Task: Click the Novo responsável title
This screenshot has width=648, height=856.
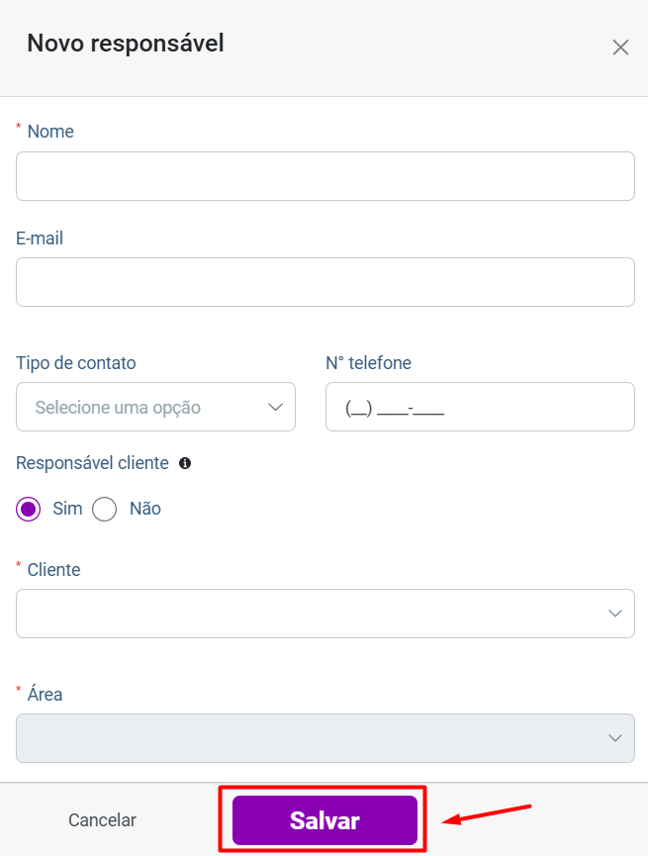Action: 126,44
